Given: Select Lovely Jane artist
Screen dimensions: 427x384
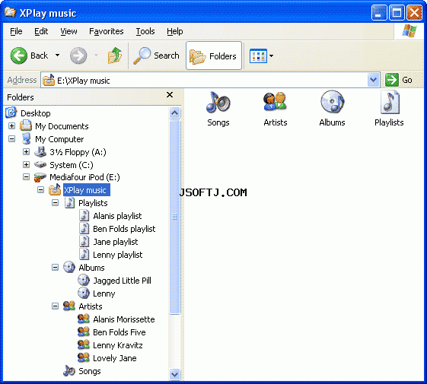Looking at the screenshot, I should 115,358.
